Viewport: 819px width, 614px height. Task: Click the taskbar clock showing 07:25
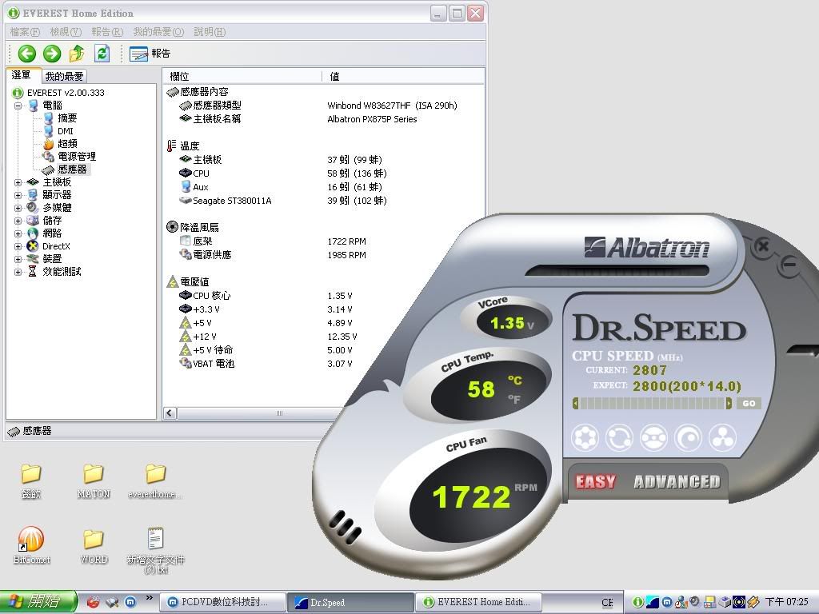coord(787,602)
